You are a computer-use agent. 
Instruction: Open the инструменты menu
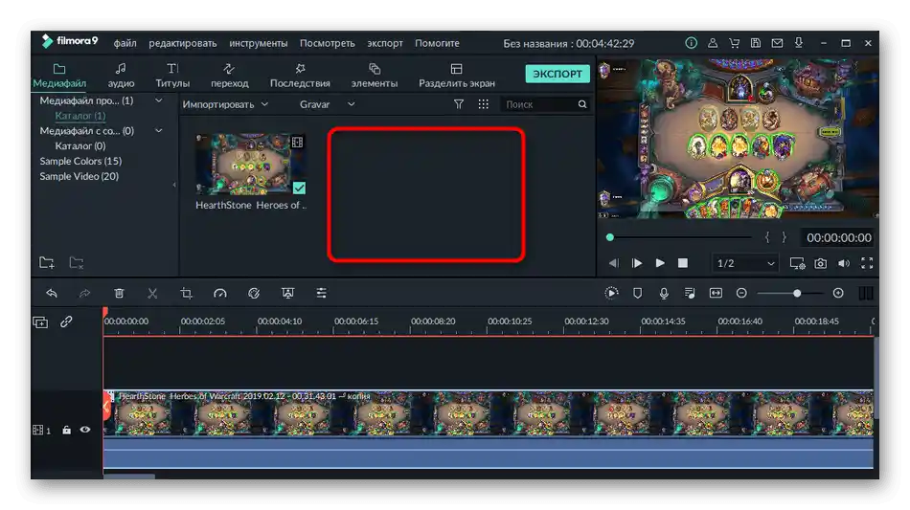coord(258,43)
